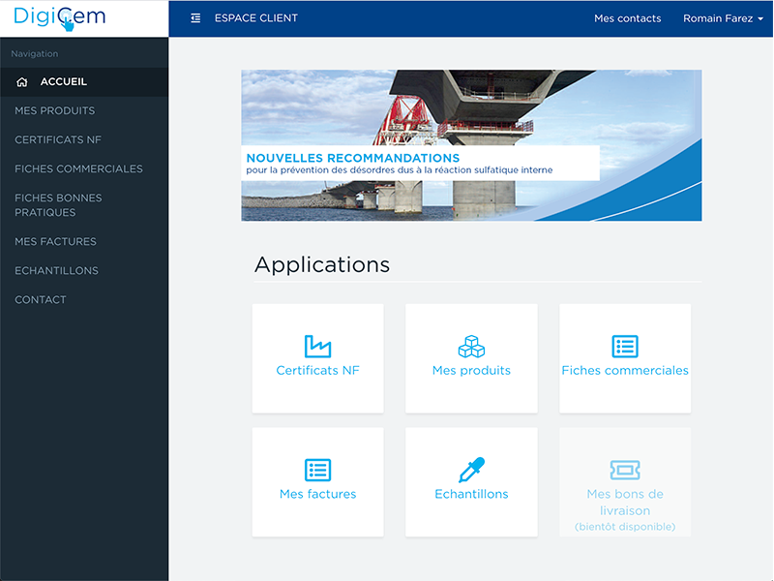
Task: Click the cubes icon on Mes produits card
Action: [x=471, y=346]
